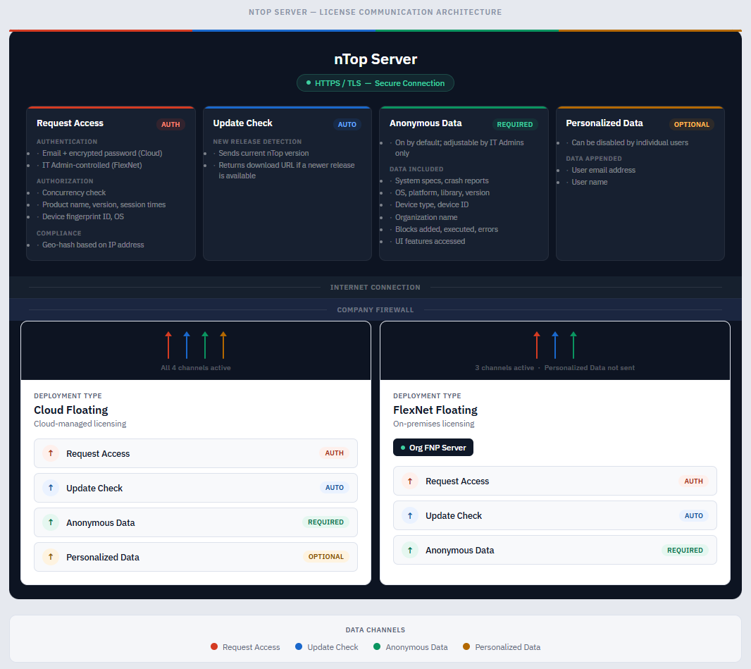The height and width of the screenshot is (669, 751).
Task: Click 'Personalized Data not sent' caption
Action: click(589, 367)
